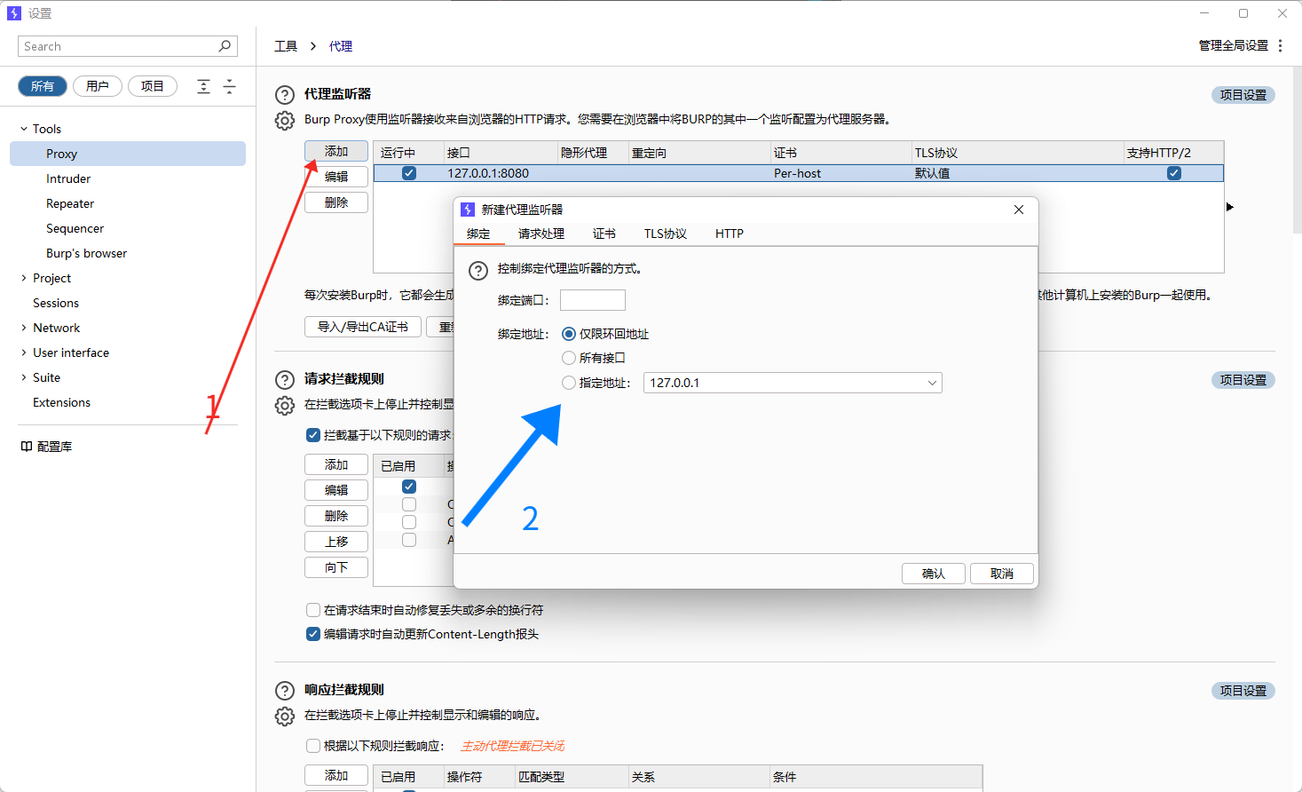
Task: Click the help icon beside 响应拦截规则
Action: pyautogui.click(x=284, y=690)
